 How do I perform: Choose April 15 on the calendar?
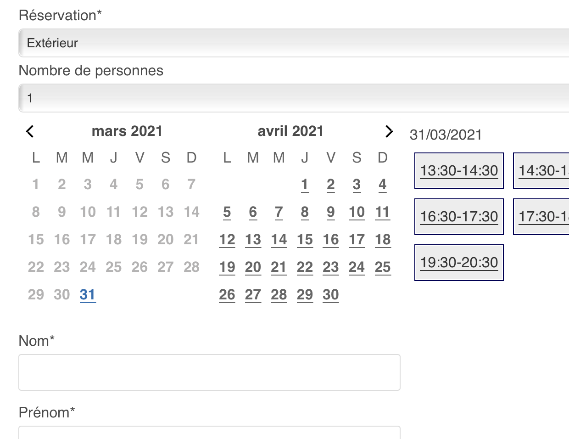tap(305, 240)
